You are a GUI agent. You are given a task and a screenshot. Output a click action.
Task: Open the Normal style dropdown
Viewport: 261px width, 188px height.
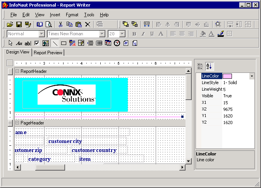41,34
